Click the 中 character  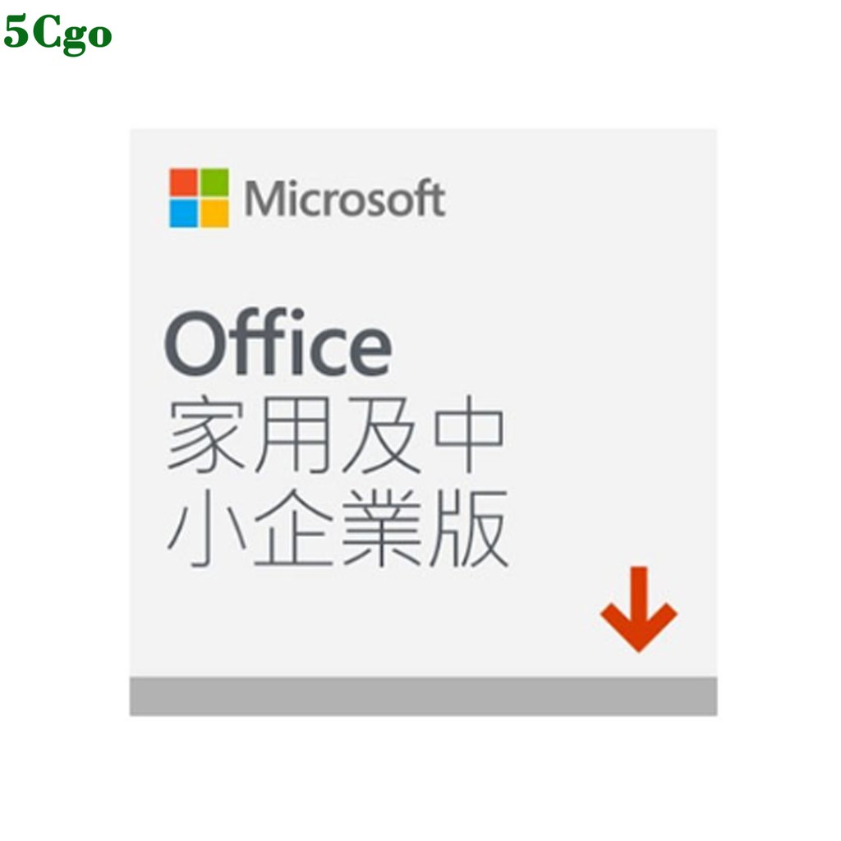click(x=469, y=434)
